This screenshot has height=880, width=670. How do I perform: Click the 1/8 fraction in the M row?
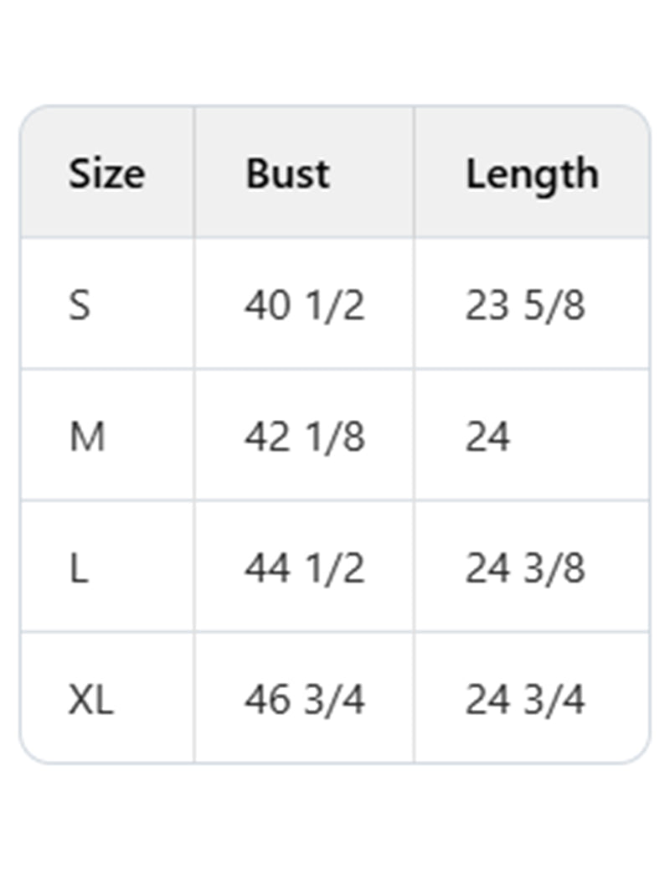(333, 437)
